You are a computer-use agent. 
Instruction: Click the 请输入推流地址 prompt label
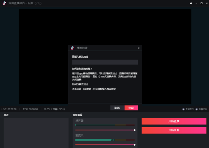pyautogui.click(x=80, y=57)
